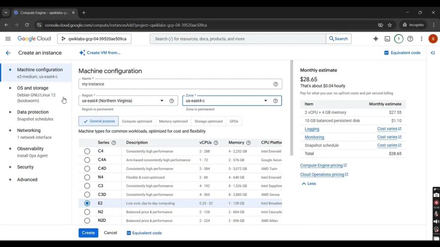Click the blue Create button

click(x=88, y=233)
